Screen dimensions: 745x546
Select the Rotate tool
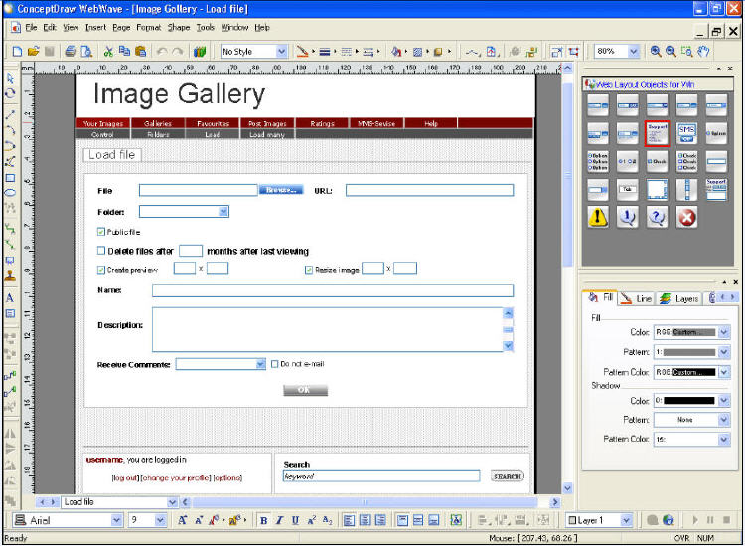(10, 93)
